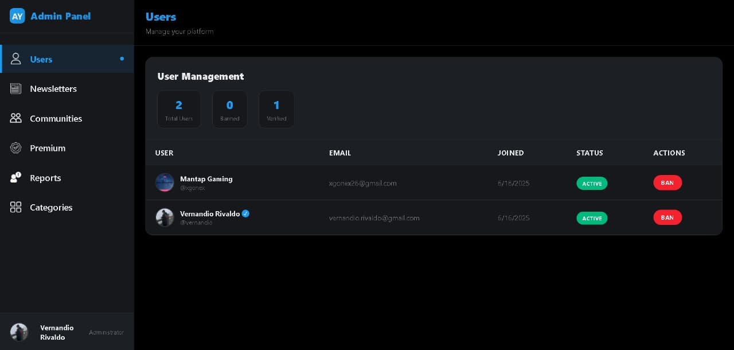Ban the Mantap Gaming user

pos(667,183)
